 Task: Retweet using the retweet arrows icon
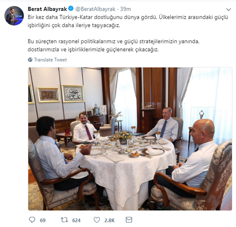(64, 220)
